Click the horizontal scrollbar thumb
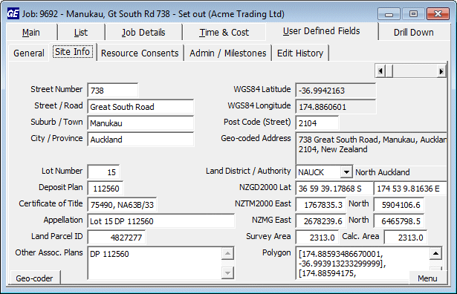Screen dimensions: 457x294 (389, 71)
